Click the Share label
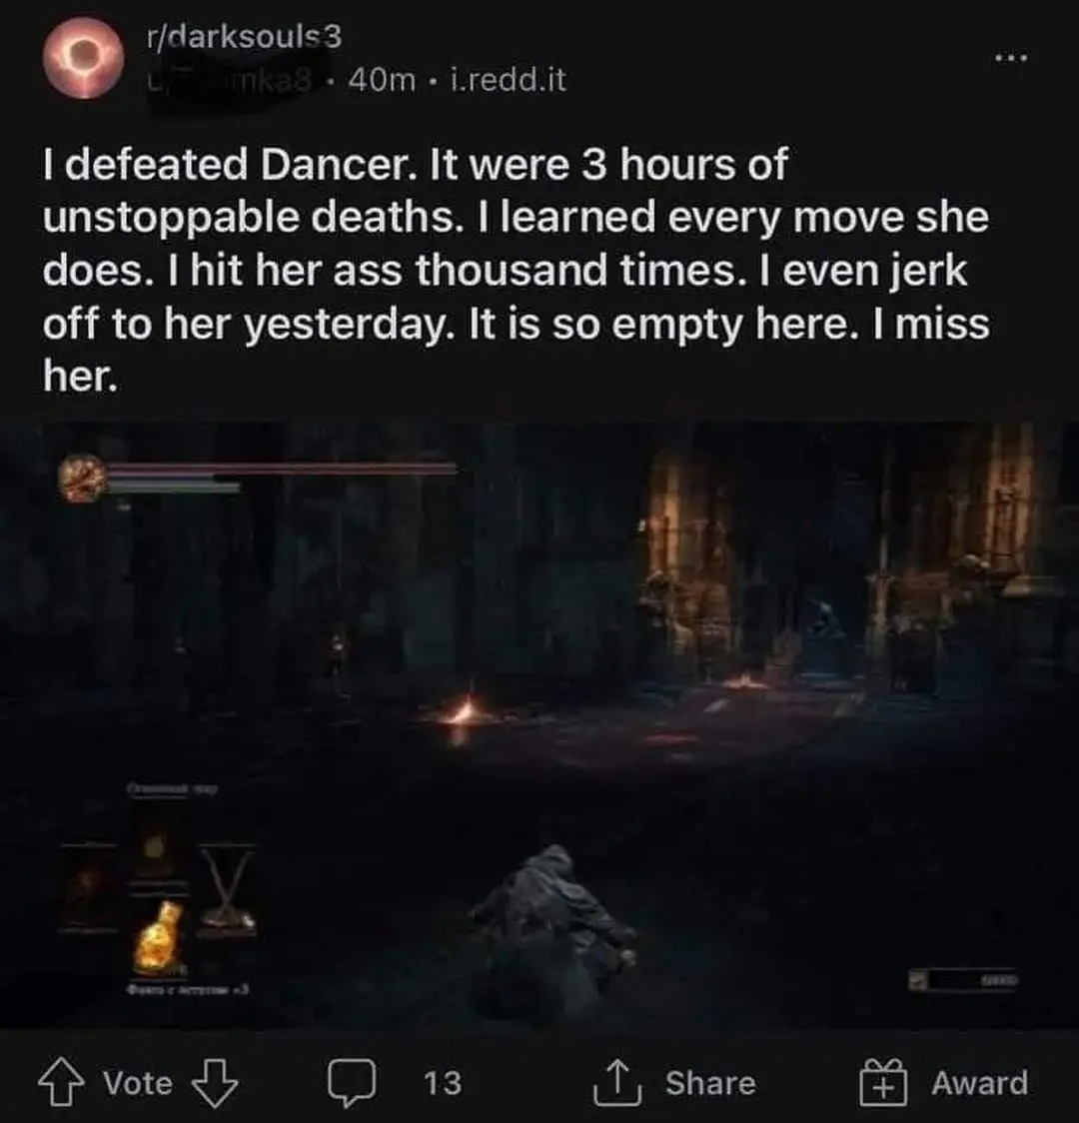The image size is (1079, 1123). click(x=710, y=1083)
